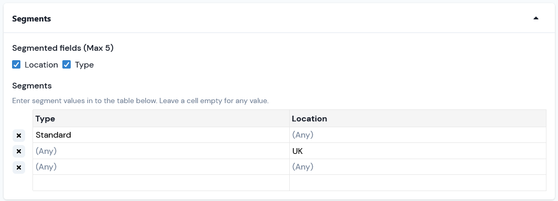Click the Segmented fields (Max 5) heading
The height and width of the screenshot is (201, 558).
(63, 48)
